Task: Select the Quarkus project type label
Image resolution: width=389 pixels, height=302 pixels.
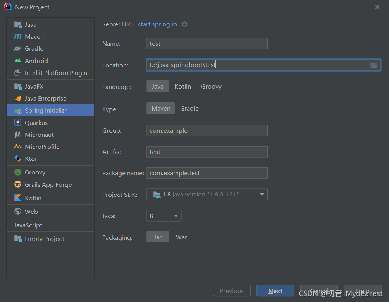Action: click(36, 123)
